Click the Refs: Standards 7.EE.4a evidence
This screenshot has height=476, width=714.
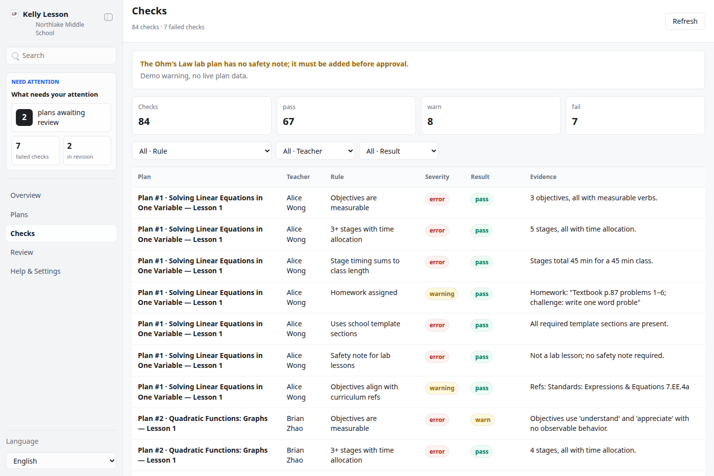(x=609, y=387)
